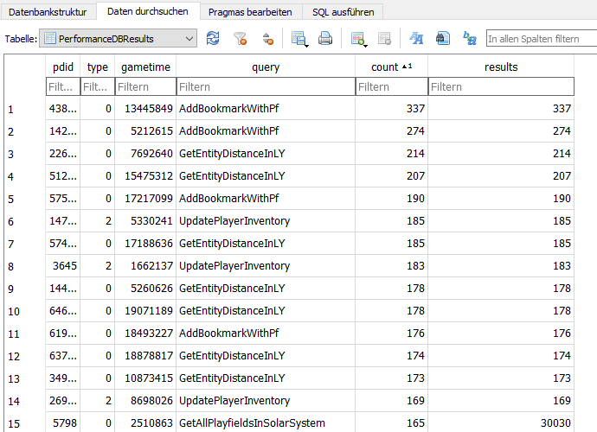Open the Pragmas bearbeiten tab

point(251,12)
